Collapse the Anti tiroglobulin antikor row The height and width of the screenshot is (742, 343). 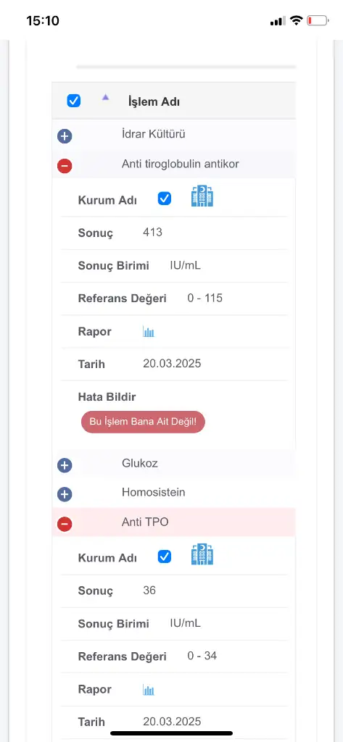65,166
